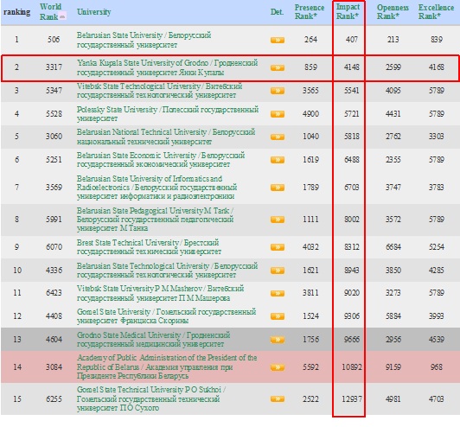Open details icon for Informatics and Radioelectronics university
This screenshot has height=427, width=460.
pyautogui.click(x=278, y=188)
